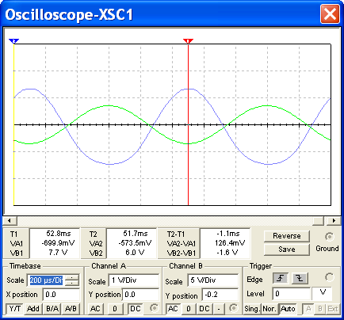Click the scrollbar right arrow
The width and height of the screenshot is (344, 320).
pyautogui.click(x=334, y=220)
